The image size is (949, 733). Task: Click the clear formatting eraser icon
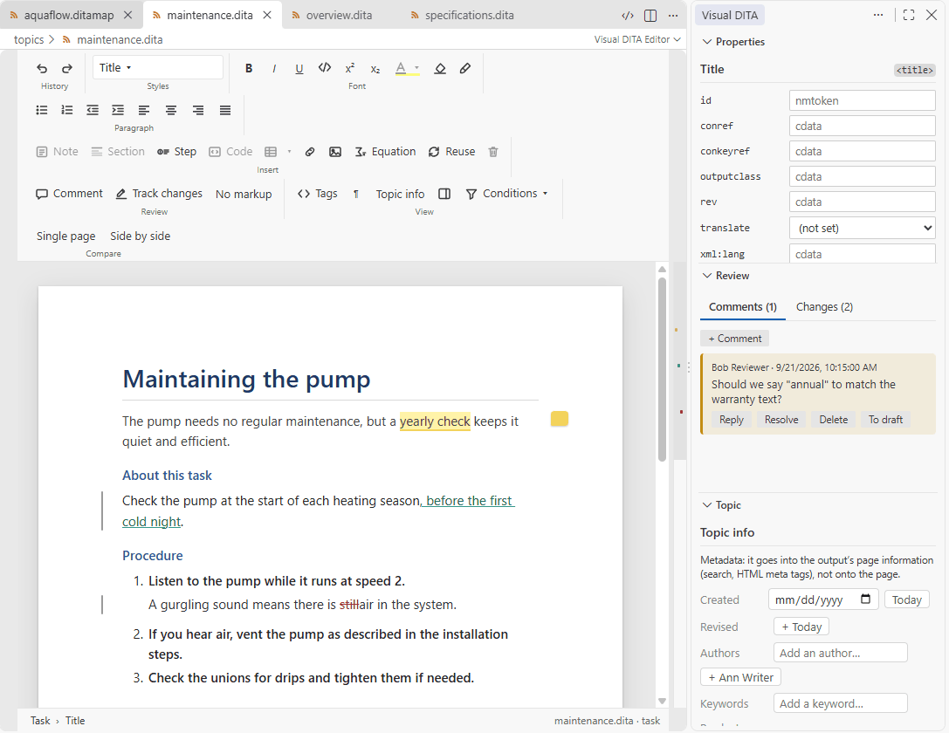(x=440, y=68)
